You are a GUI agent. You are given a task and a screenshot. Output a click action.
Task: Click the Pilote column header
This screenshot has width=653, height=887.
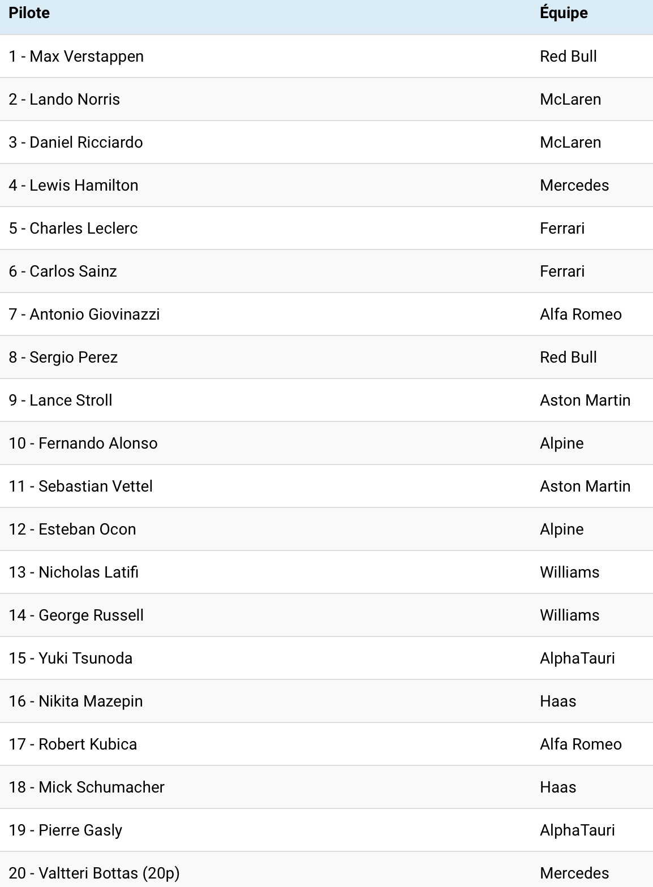click(29, 13)
